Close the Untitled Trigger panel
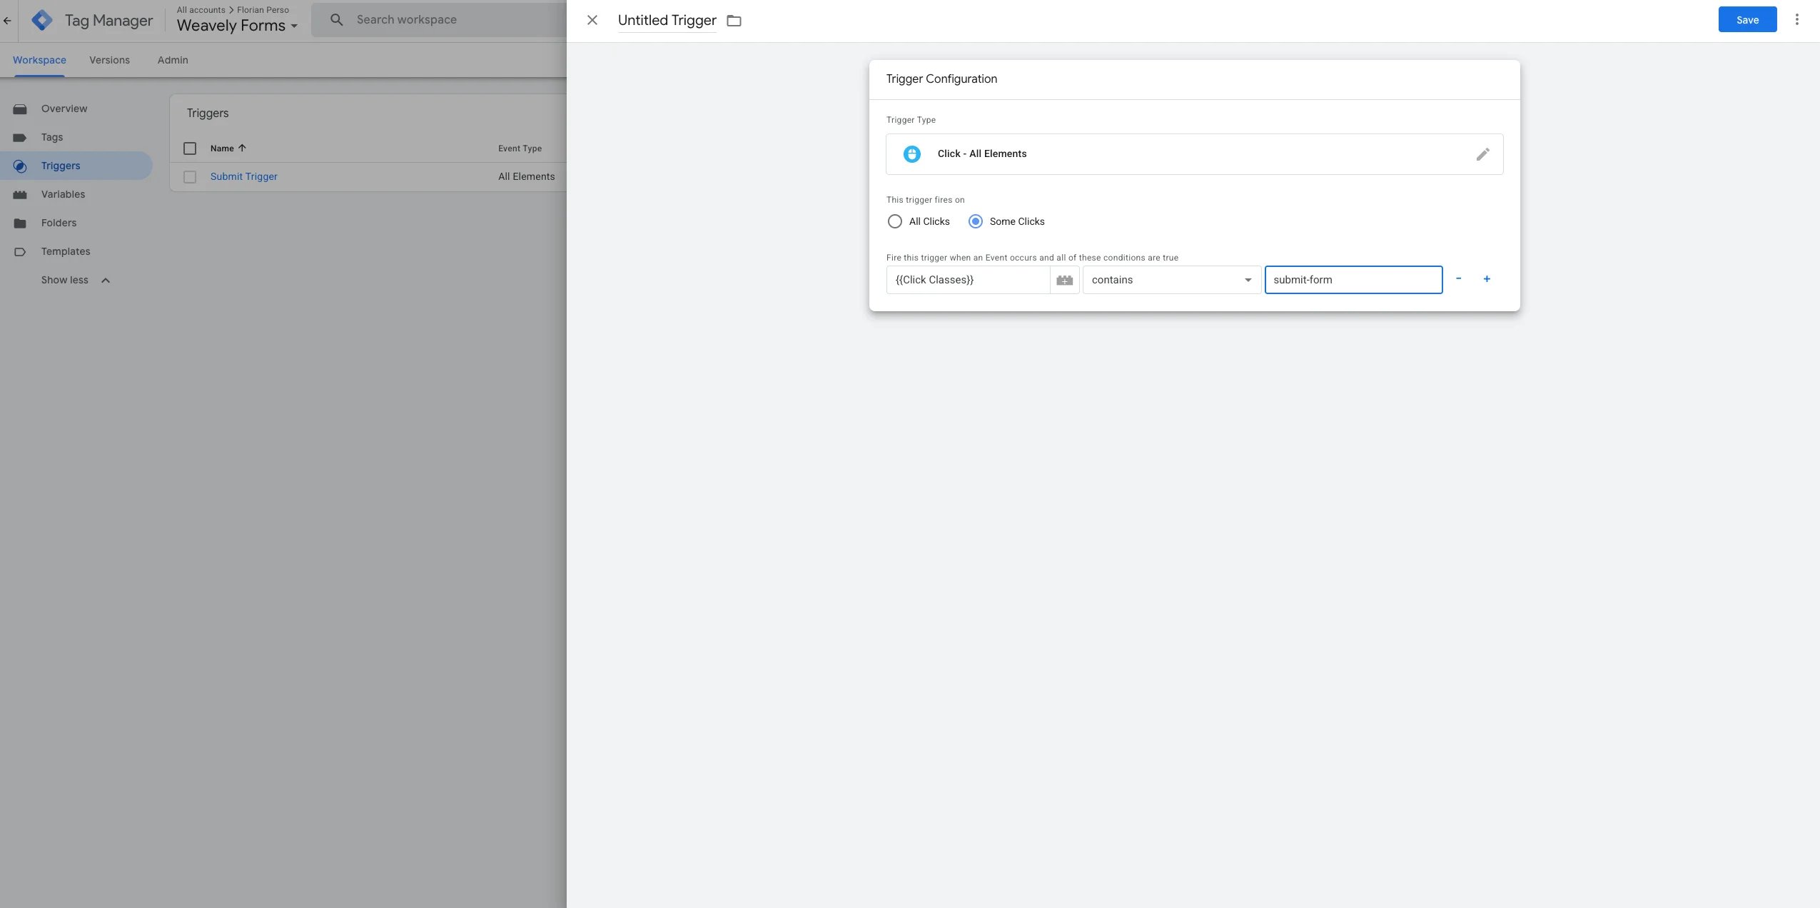The width and height of the screenshot is (1820, 908). (x=592, y=20)
